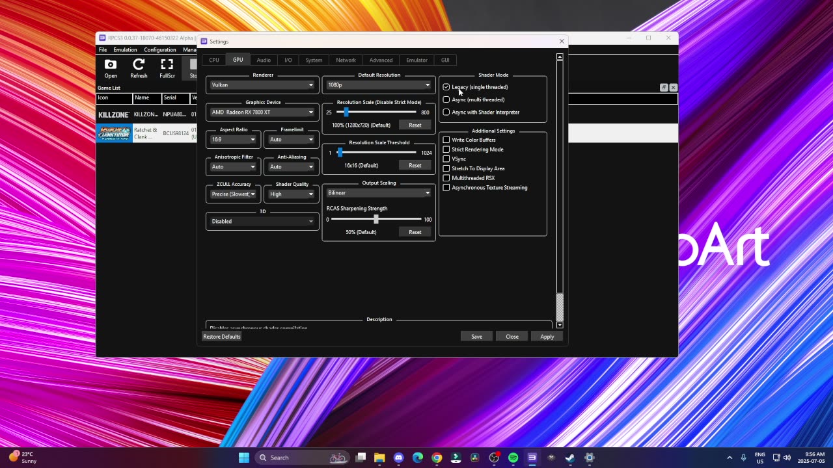Enable Stretch To Display Area
833x468 pixels.
coord(474,168)
